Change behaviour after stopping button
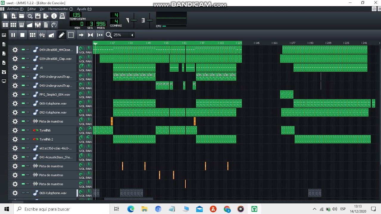 [100, 35]
